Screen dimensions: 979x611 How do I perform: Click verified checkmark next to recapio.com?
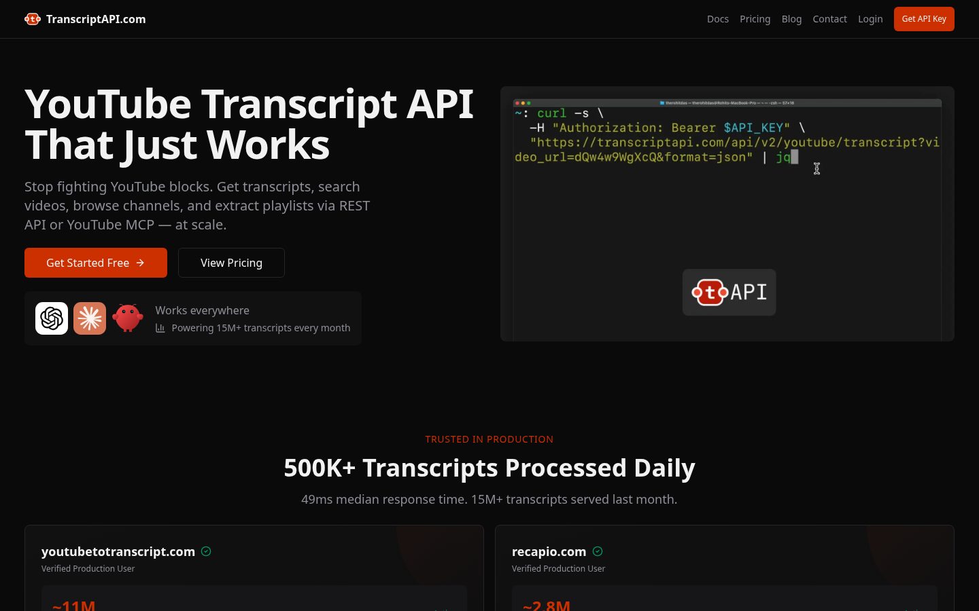pos(598,551)
